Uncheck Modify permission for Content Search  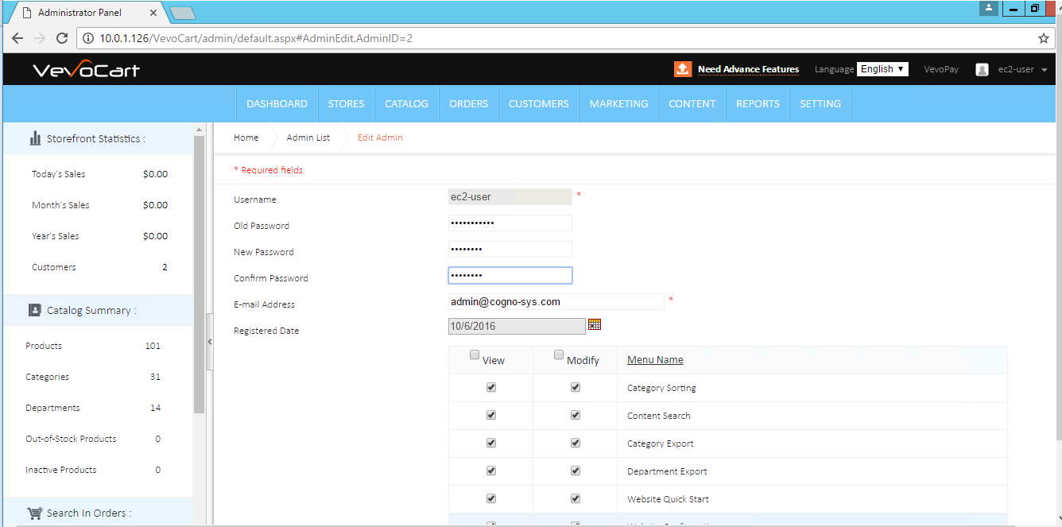576,415
